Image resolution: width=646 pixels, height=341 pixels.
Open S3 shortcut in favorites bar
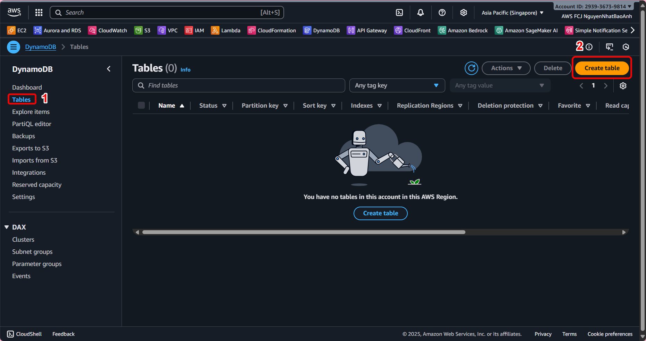[x=142, y=31]
